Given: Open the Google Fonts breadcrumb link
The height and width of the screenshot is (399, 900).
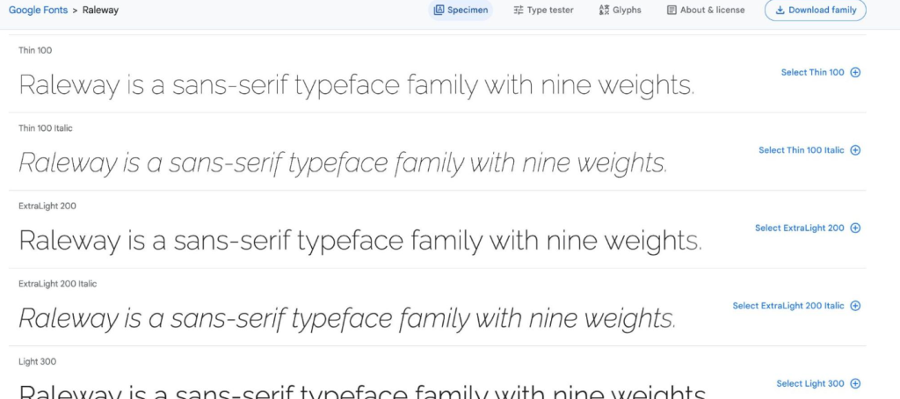Looking at the screenshot, I should (38, 10).
